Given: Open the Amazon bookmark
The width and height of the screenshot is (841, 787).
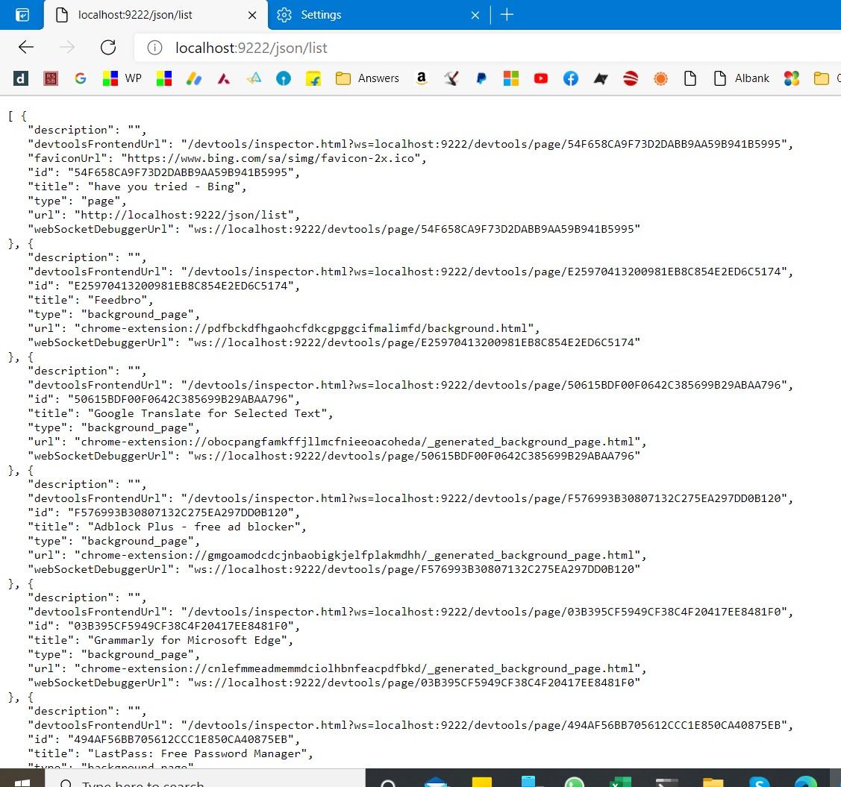Looking at the screenshot, I should (422, 78).
